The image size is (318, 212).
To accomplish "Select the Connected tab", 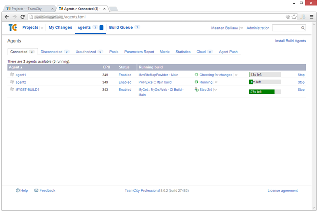I will click(23, 52).
